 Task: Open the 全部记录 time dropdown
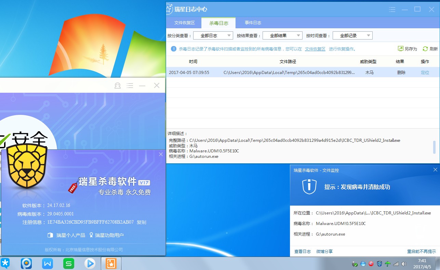pyautogui.click(x=352, y=35)
